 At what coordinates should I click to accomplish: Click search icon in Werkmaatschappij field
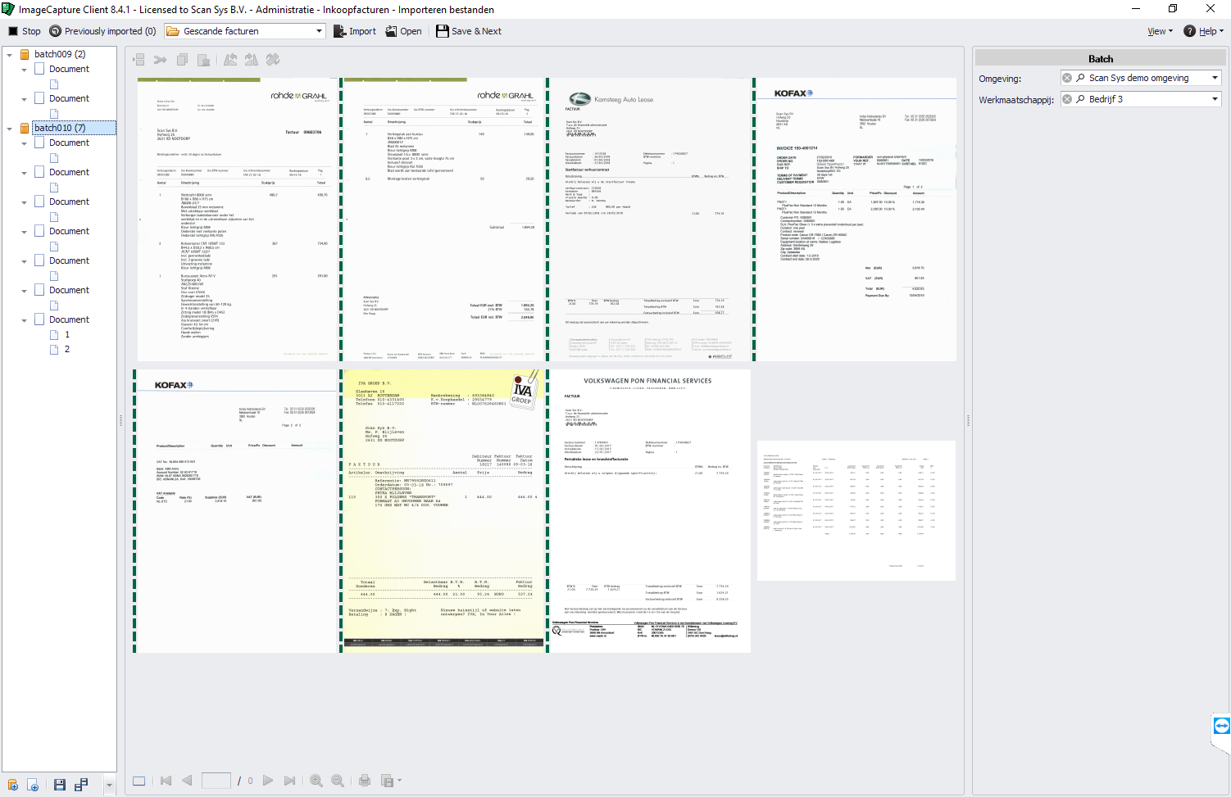(x=1081, y=99)
